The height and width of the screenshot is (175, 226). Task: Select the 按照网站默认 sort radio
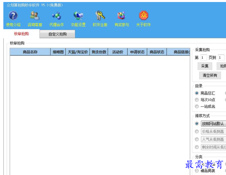point(197,123)
